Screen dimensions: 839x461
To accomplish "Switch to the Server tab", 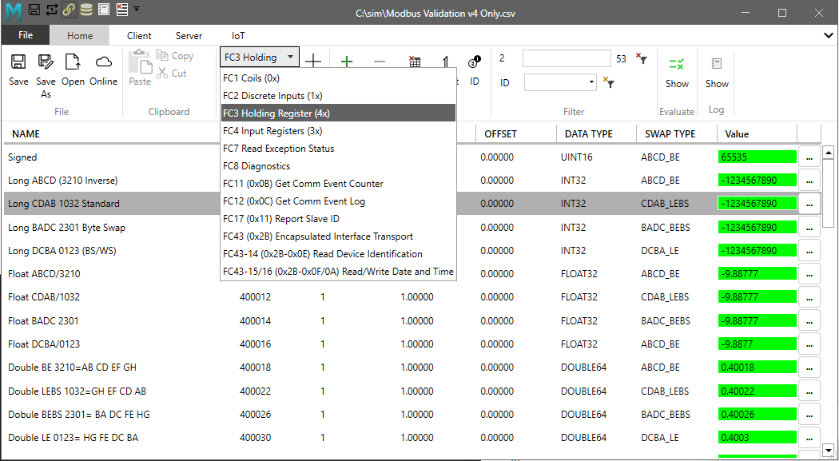I will [x=189, y=36].
